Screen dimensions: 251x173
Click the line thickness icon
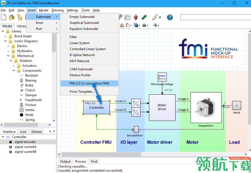144,25
